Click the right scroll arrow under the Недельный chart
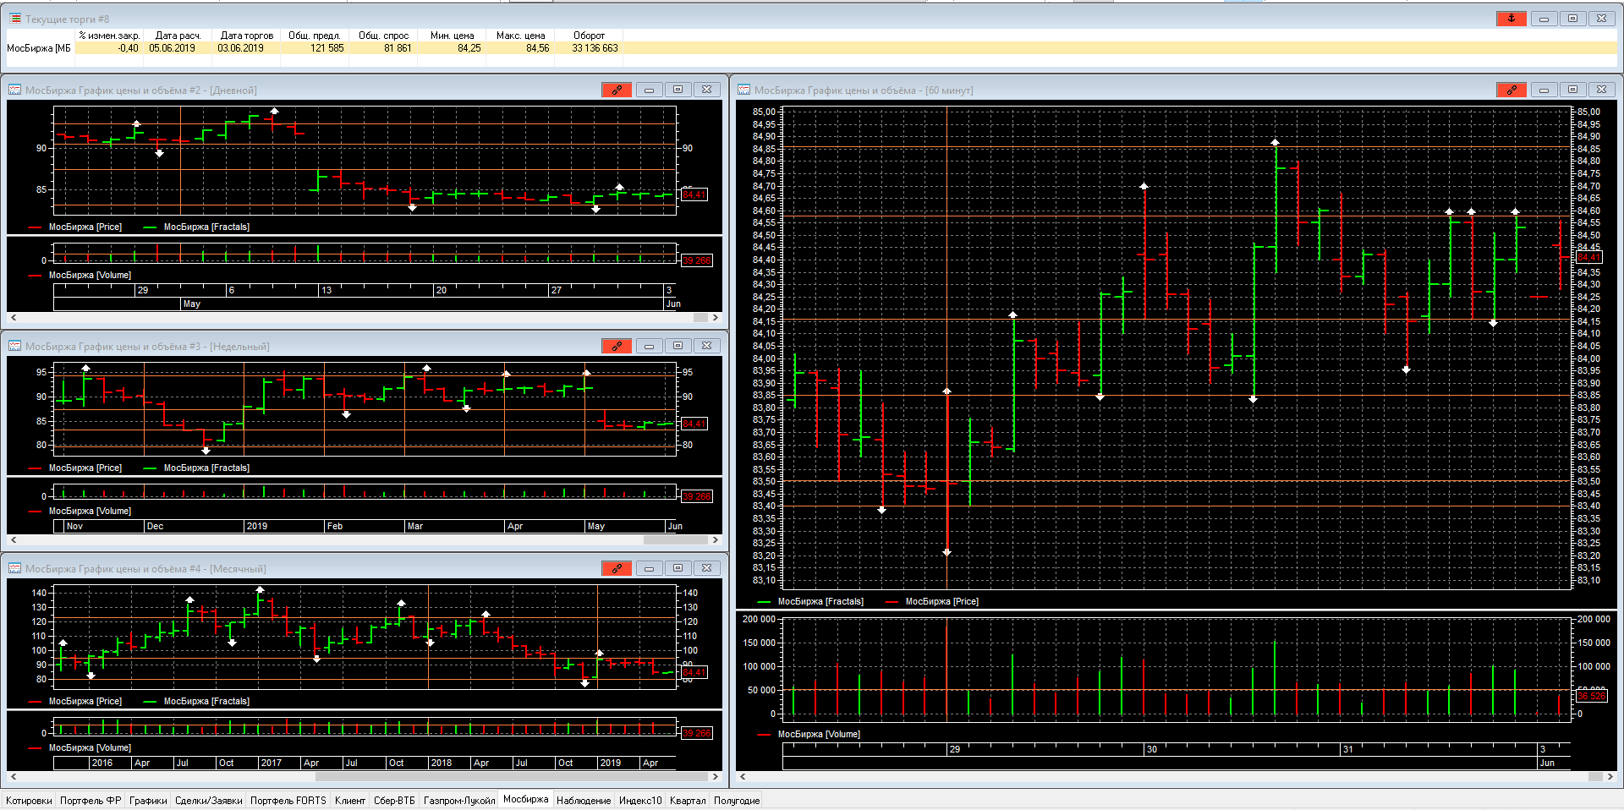Image resolution: width=1624 pixels, height=810 pixels. pyautogui.click(x=716, y=539)
